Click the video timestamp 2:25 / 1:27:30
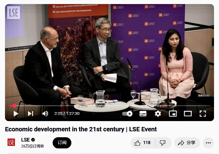This screenshot has height=154, width=219. click(x=67, y=114)
